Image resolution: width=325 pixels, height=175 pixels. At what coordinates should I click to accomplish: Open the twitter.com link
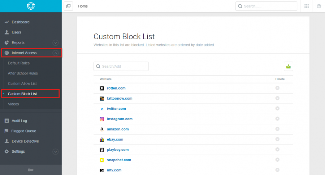click(116, 109)
